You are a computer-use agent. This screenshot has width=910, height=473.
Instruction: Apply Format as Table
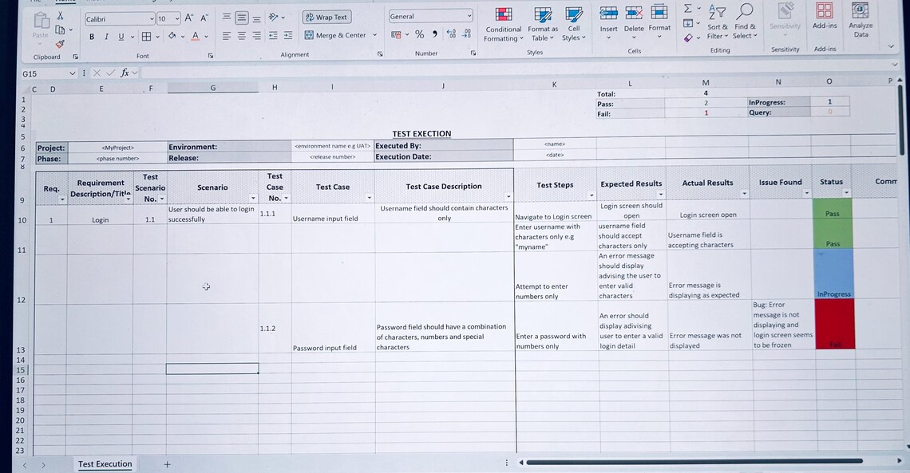pos(543,24)
